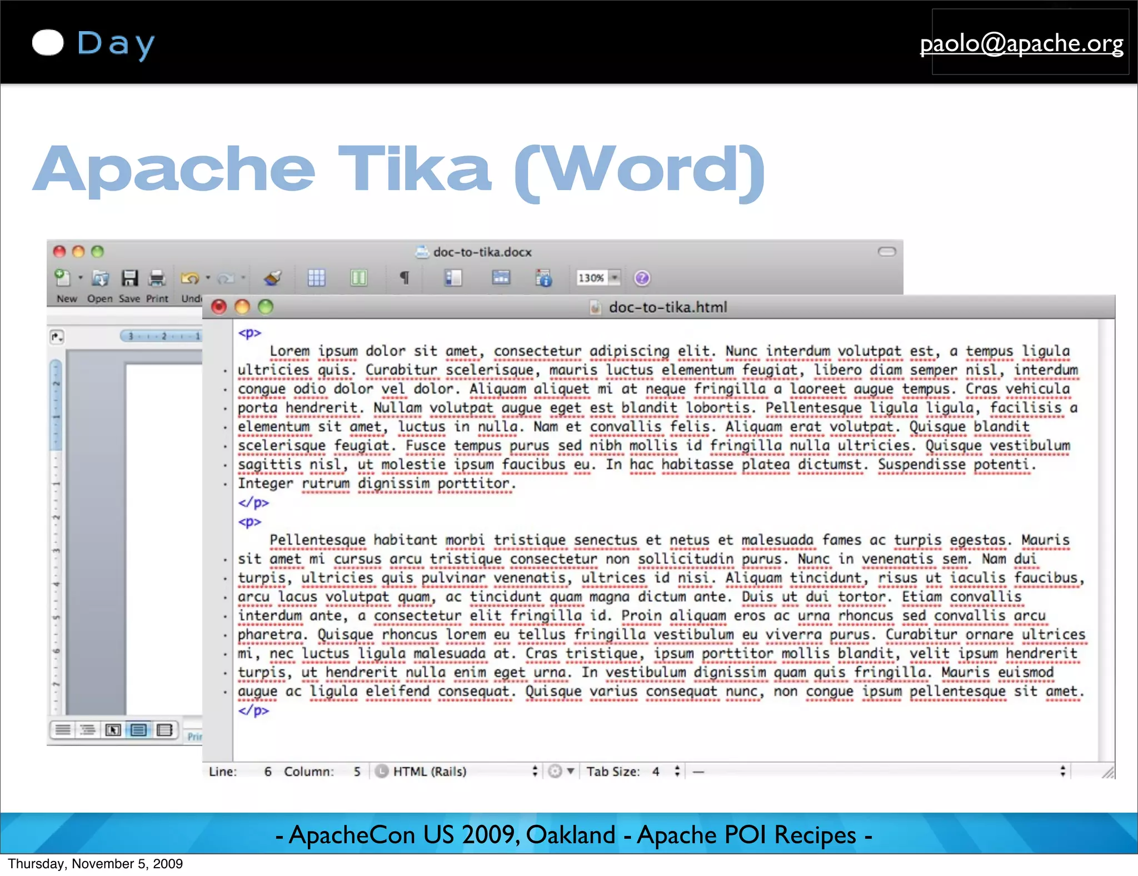
Task: Switch Word to Print Layout view
Action: point(139,730)
